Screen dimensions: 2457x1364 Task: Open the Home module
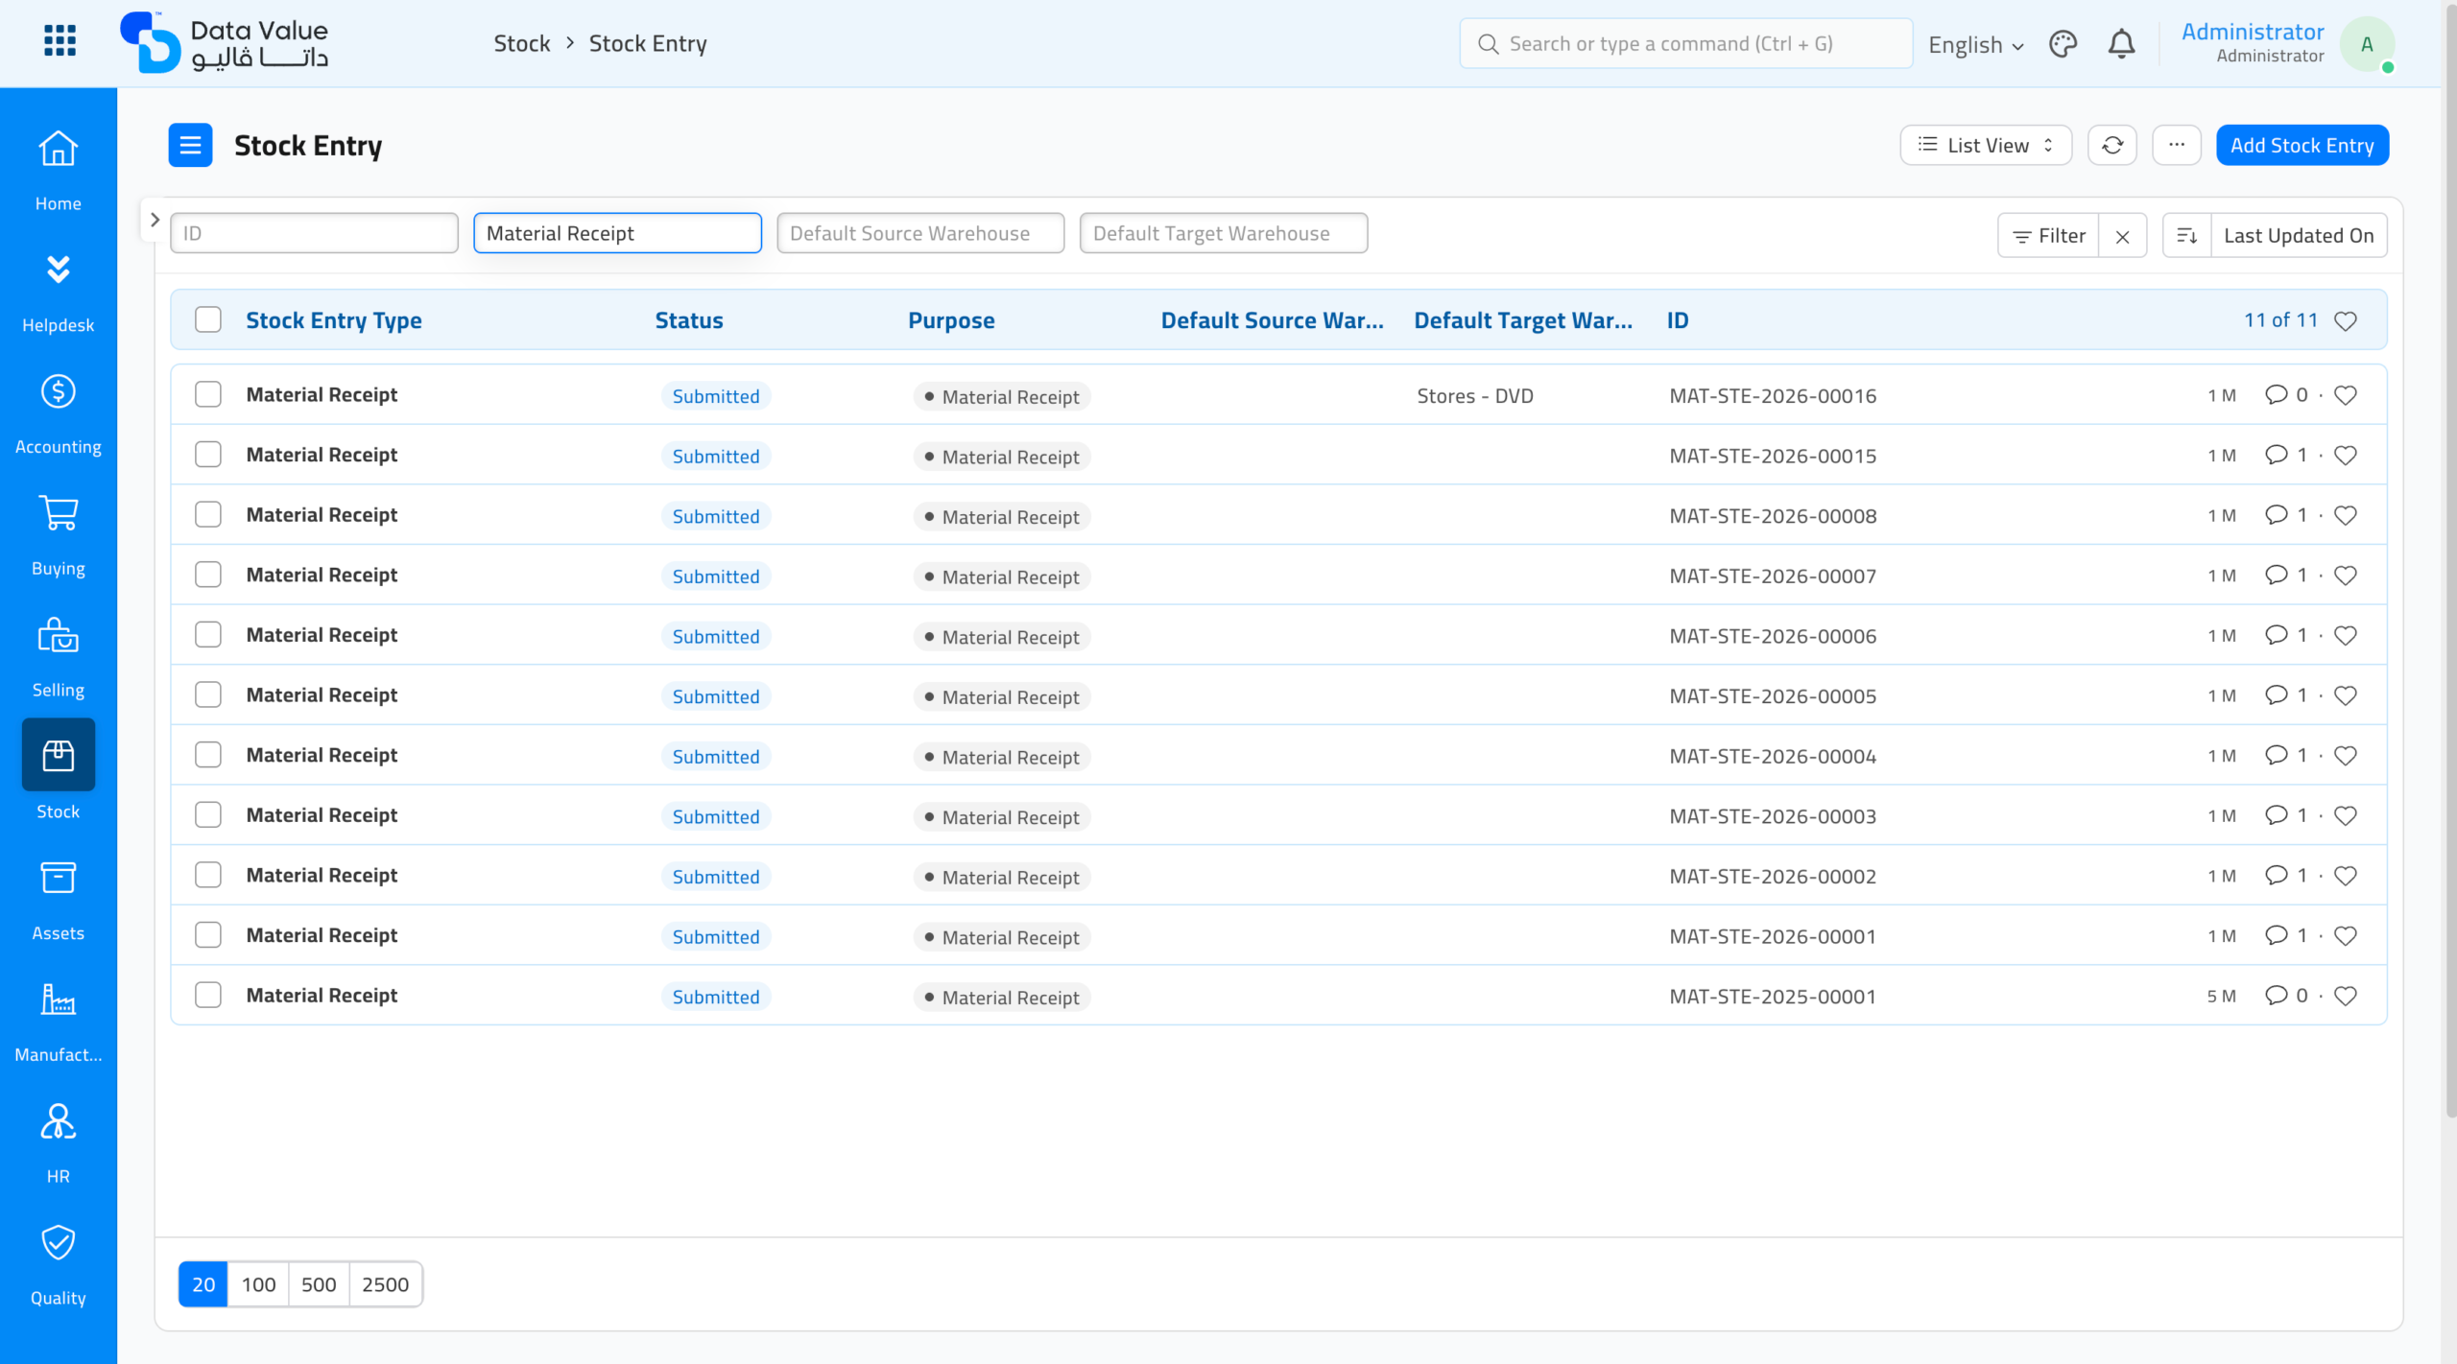(59, 171)
